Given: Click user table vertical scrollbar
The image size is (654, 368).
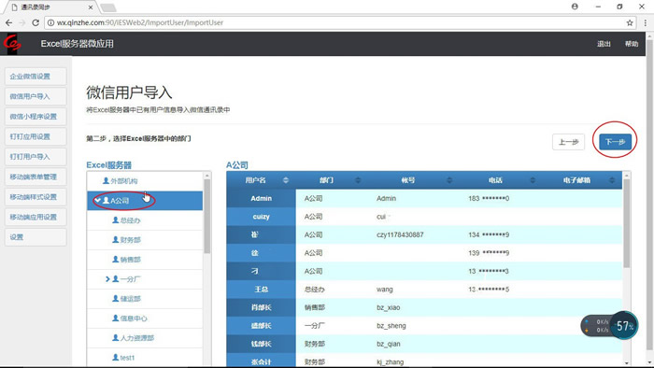Looking at the screenshot, I should [x=626, y=224].
